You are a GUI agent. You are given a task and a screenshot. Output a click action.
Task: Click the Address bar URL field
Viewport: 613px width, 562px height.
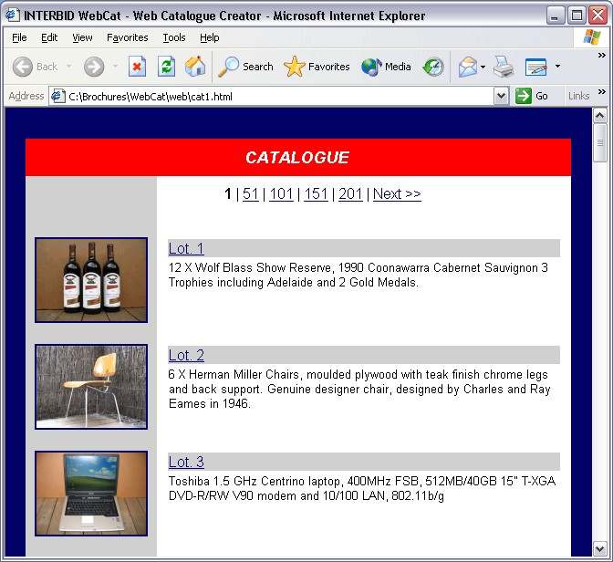pos(279,96)
